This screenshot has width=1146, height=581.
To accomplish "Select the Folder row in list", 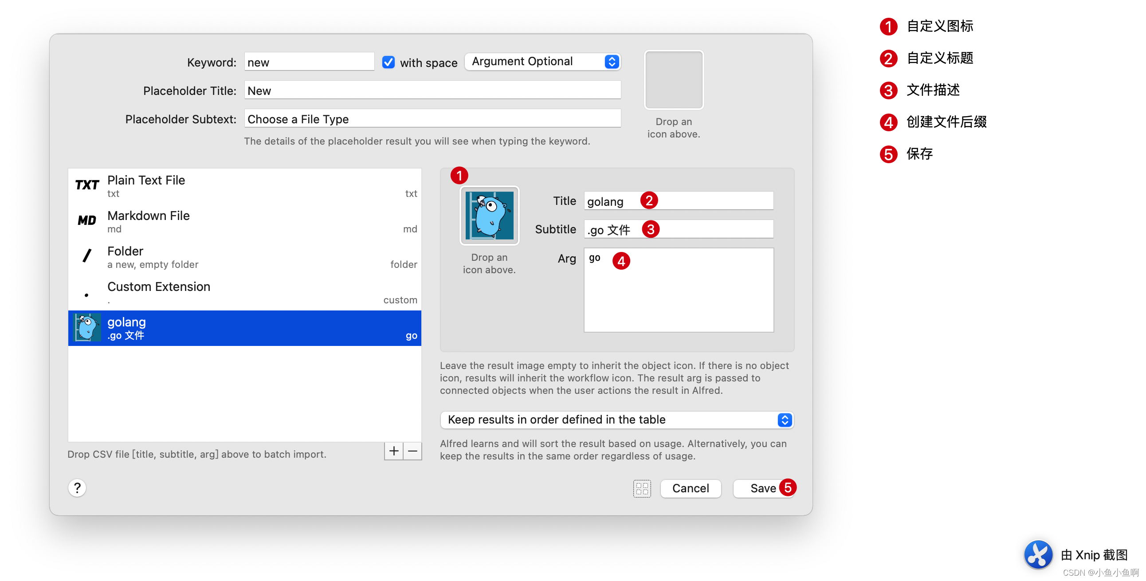I will click(x=244, y=257).
